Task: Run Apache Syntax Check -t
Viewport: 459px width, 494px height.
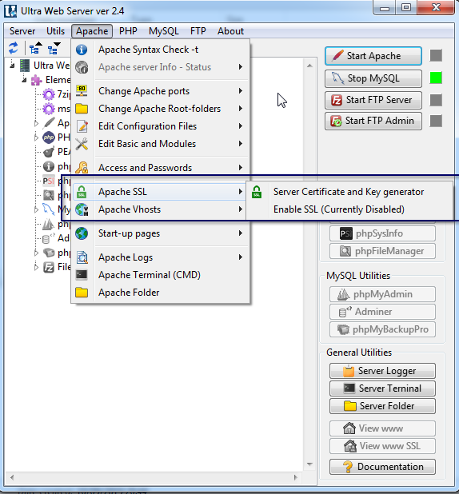Action: coord(161,50)
